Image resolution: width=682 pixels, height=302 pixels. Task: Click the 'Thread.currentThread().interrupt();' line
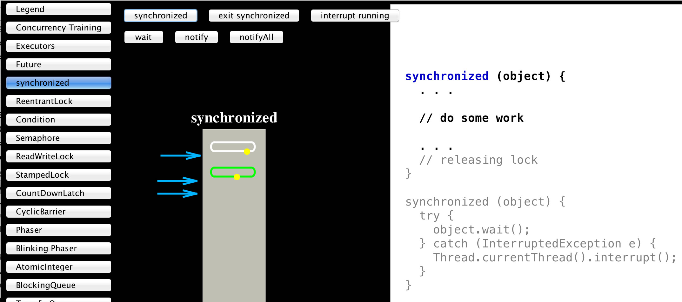[555, 258]
